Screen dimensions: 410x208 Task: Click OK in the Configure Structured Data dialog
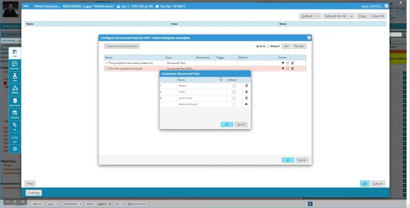pyautogui.click(x=288, y=160)
